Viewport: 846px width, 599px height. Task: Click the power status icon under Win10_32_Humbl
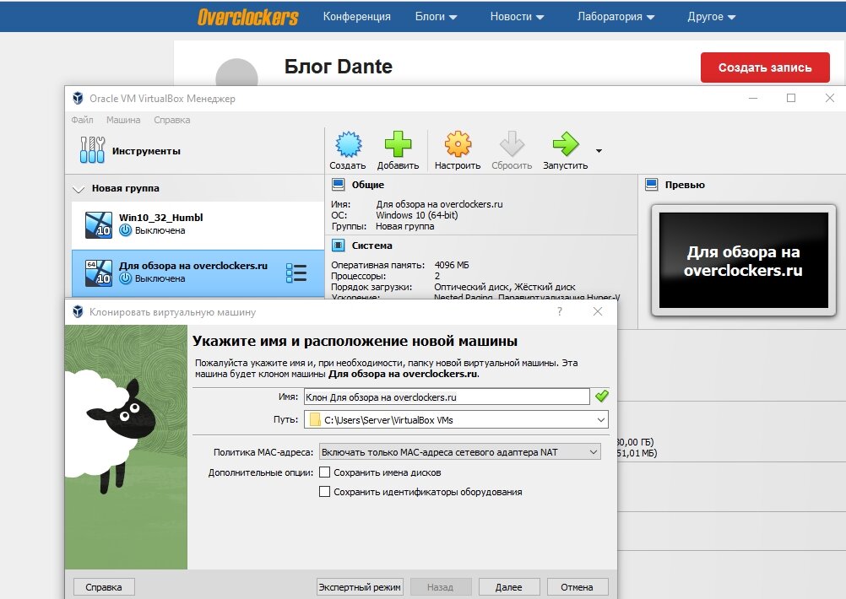(125, 230)
